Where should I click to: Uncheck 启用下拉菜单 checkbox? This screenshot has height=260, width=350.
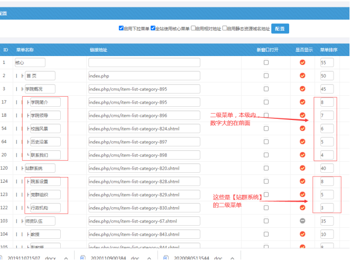(121, 28)
